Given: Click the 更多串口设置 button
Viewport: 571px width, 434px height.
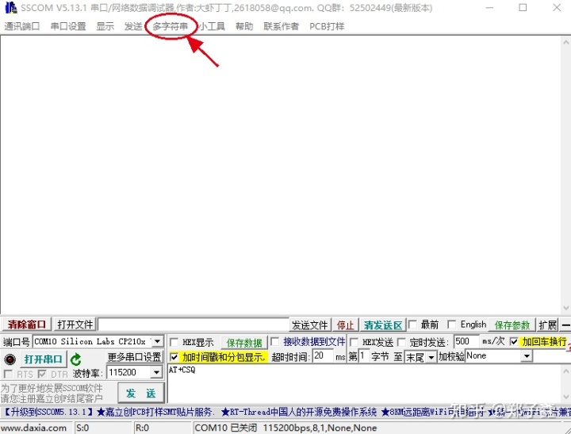Looking at the screenshot, I should pos(134,357).
